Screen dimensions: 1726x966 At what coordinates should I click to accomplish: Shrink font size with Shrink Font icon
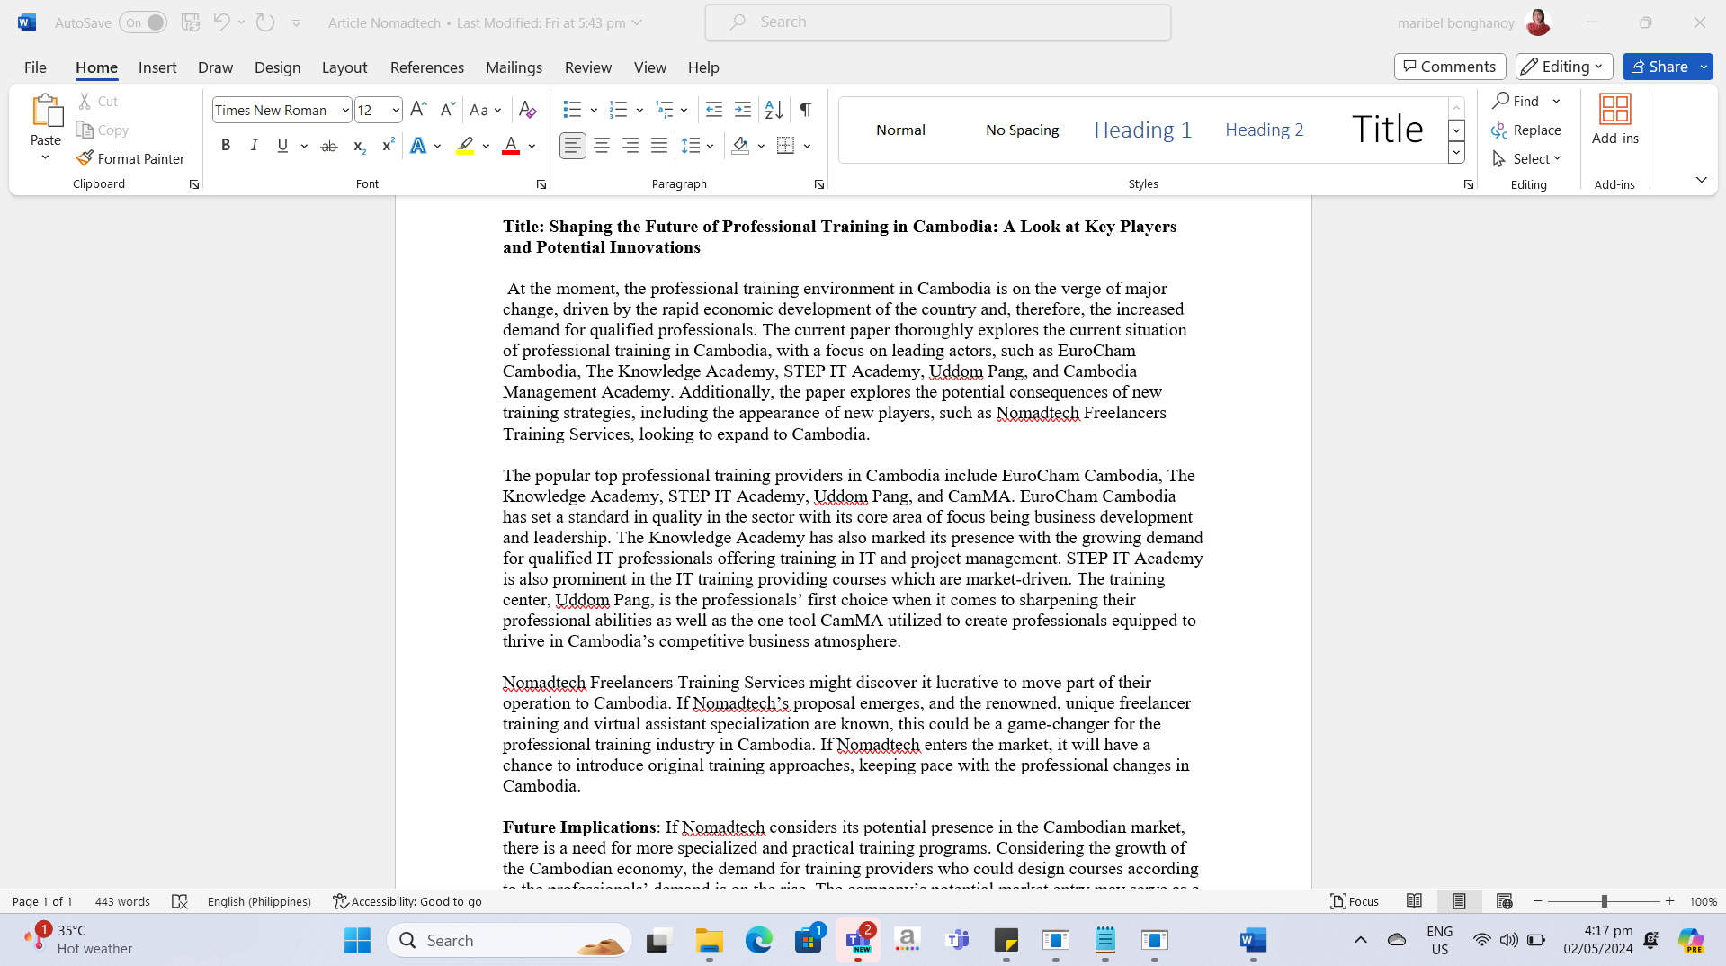coord(447,110)
